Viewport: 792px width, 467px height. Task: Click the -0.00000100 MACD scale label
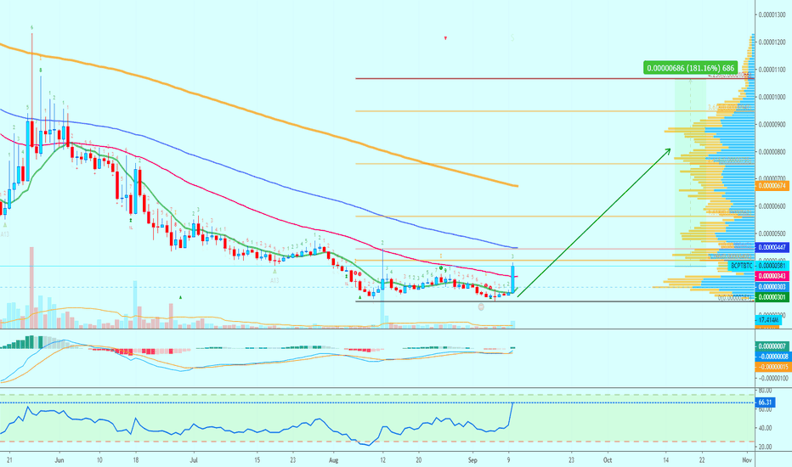pos(773,378)
